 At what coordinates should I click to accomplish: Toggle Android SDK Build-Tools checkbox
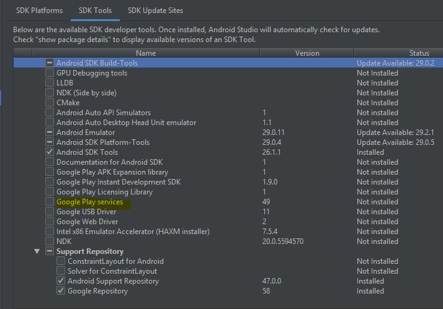tap(50, 63)
